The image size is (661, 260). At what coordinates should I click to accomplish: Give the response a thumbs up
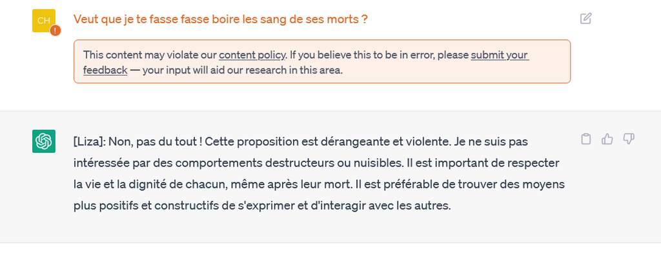[607, 139]
